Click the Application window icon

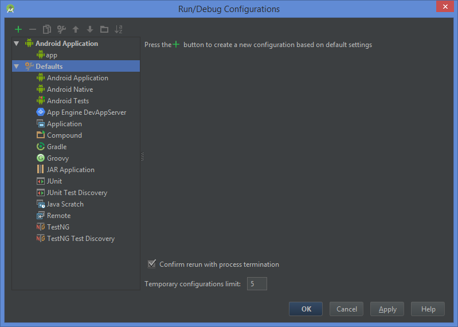click(41, 123)
